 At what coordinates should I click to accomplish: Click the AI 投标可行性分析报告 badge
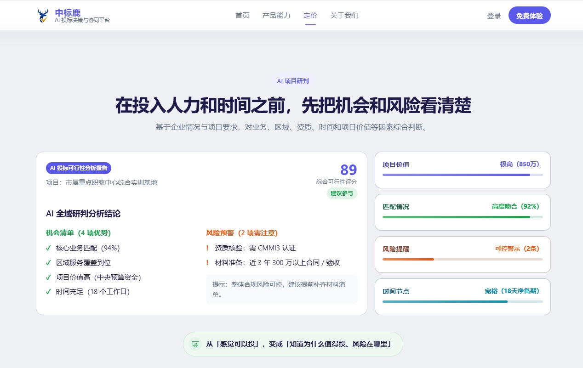(79, 168)
